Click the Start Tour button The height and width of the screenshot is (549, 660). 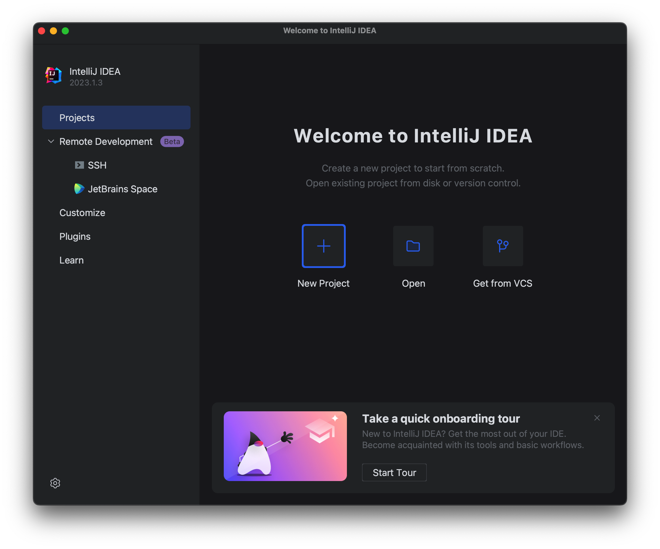click(394, 472)
